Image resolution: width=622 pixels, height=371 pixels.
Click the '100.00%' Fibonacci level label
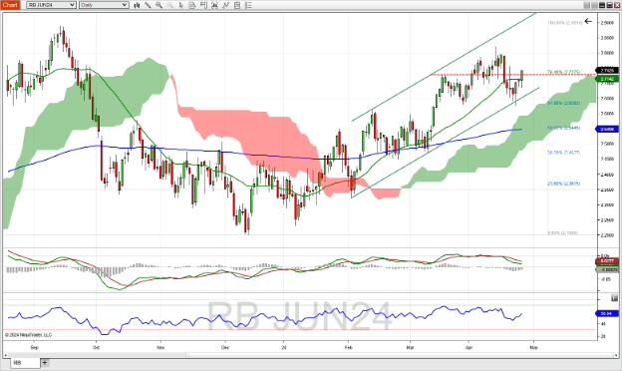(565, 23)
